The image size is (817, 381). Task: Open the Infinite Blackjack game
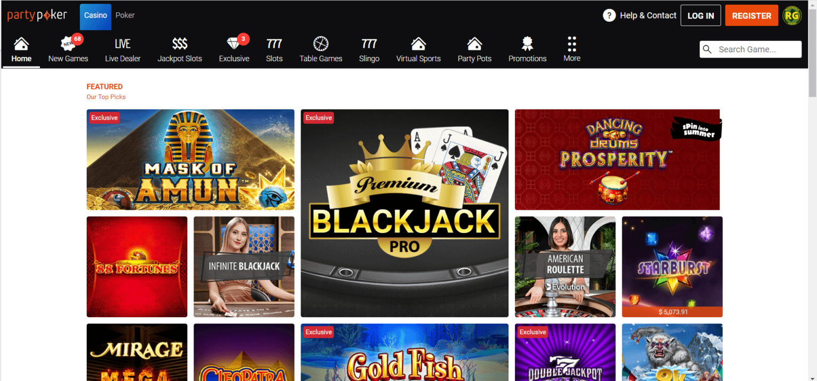[x=244, y=267]
